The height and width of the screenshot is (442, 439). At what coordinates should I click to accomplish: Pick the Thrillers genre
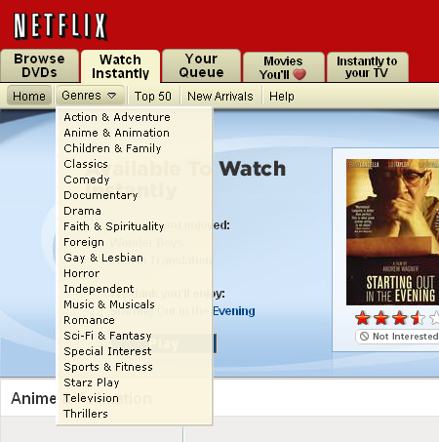click(86, 414)
